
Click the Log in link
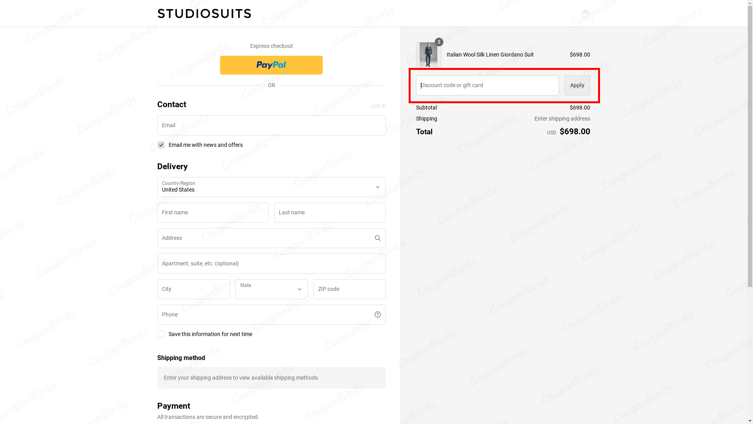point(378,105)
